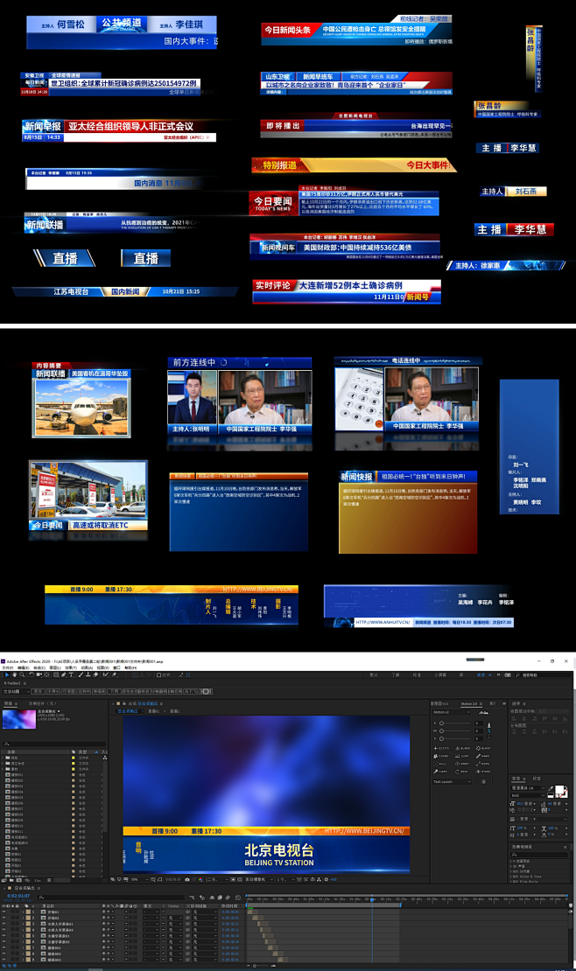Hide layer 1 using its eye toggle
This screenshot has height=971, width=576.
click(4, 912)
